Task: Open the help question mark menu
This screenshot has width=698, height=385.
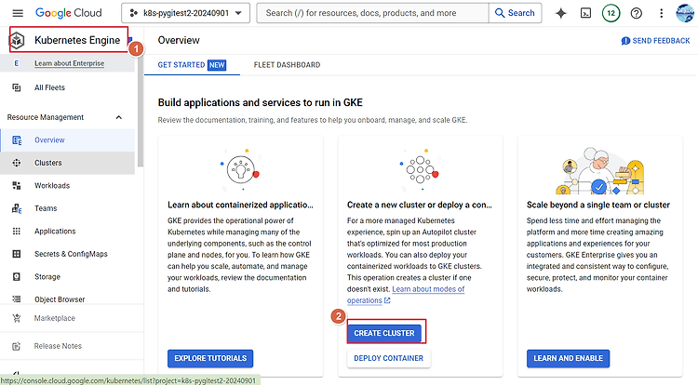Action: (637, 13)
